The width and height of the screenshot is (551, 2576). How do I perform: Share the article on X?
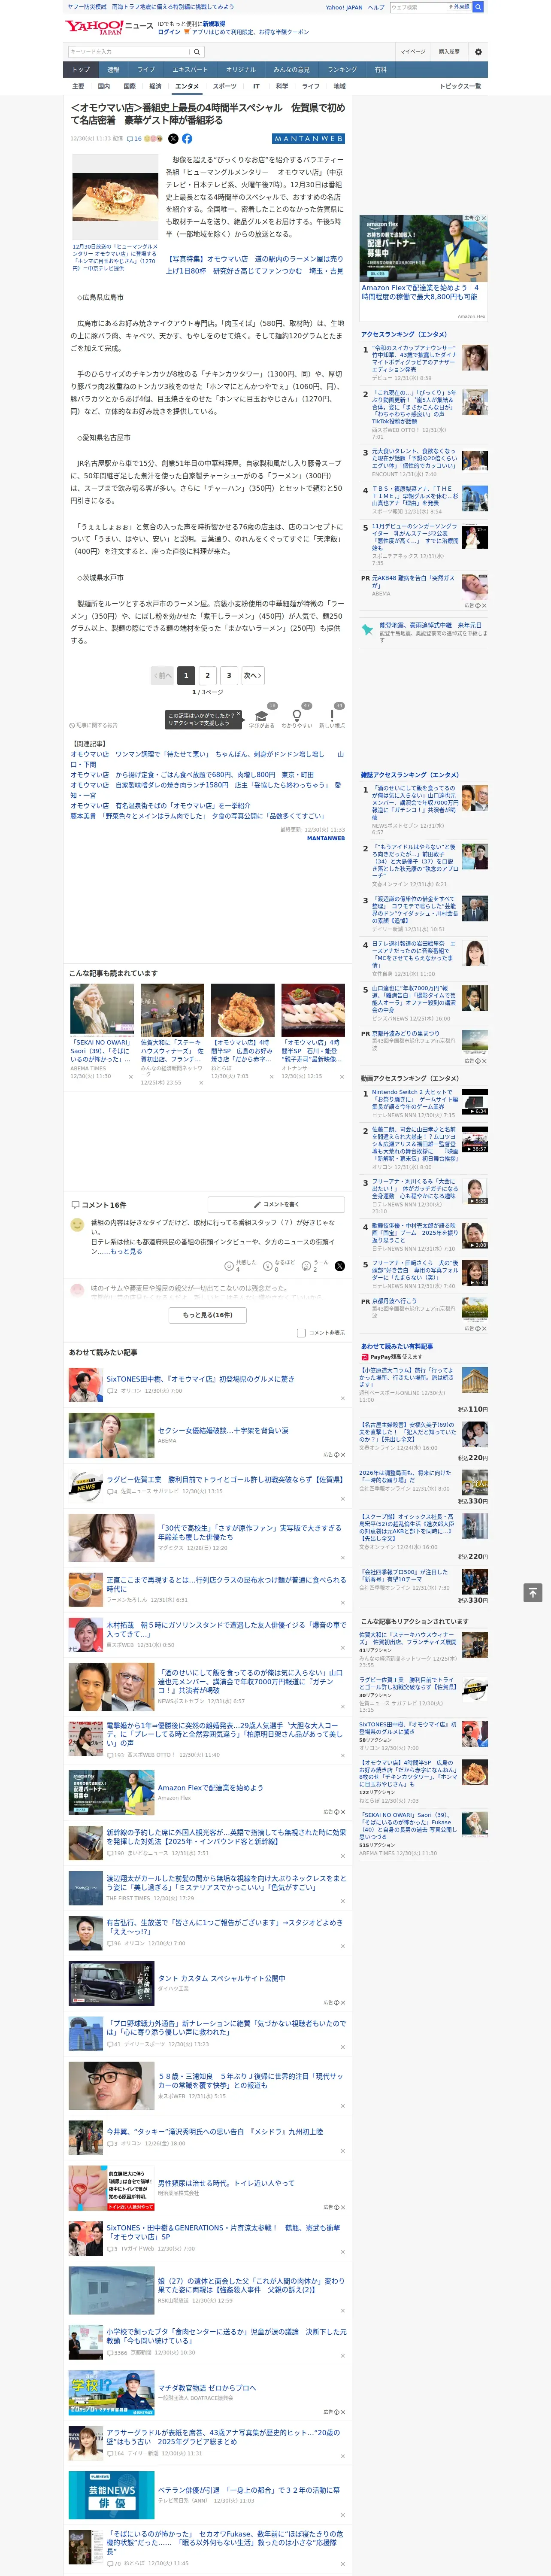point(173,139)
